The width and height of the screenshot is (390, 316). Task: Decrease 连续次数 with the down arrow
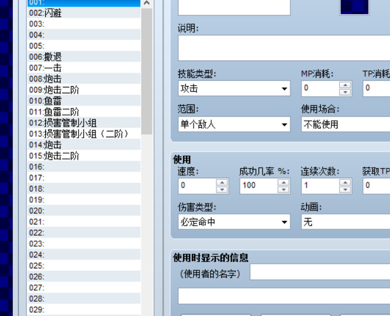coord(345,189)
